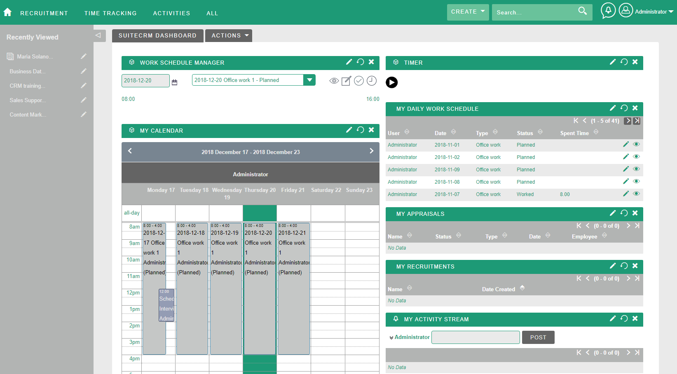677x374 pixels.
Task: Open the 12:00 Scheduled Interview event
Action: [166, 305]
